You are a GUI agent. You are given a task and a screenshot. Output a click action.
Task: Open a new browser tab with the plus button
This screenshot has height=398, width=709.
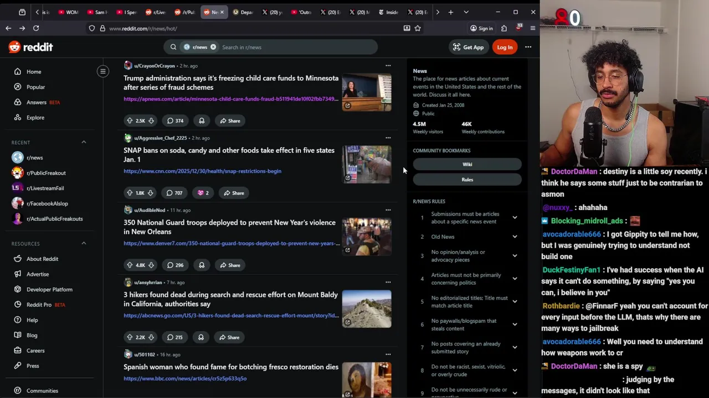pyautogui.click(x=451, y=12)
